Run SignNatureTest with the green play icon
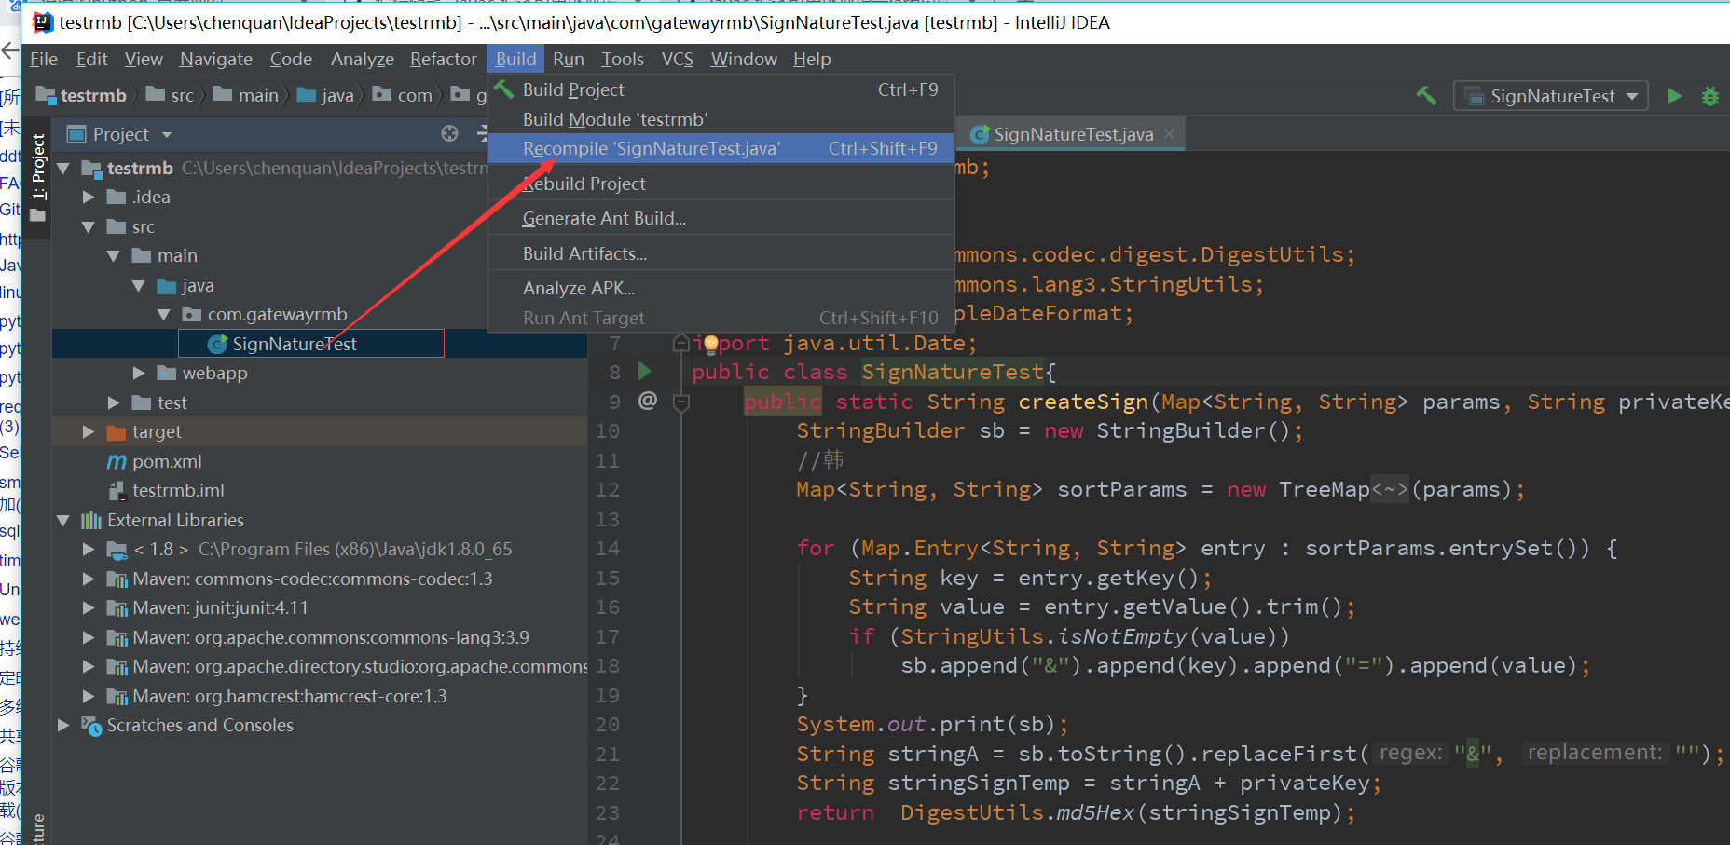Screen dimensions: 1730x845 pos(1674,95)
